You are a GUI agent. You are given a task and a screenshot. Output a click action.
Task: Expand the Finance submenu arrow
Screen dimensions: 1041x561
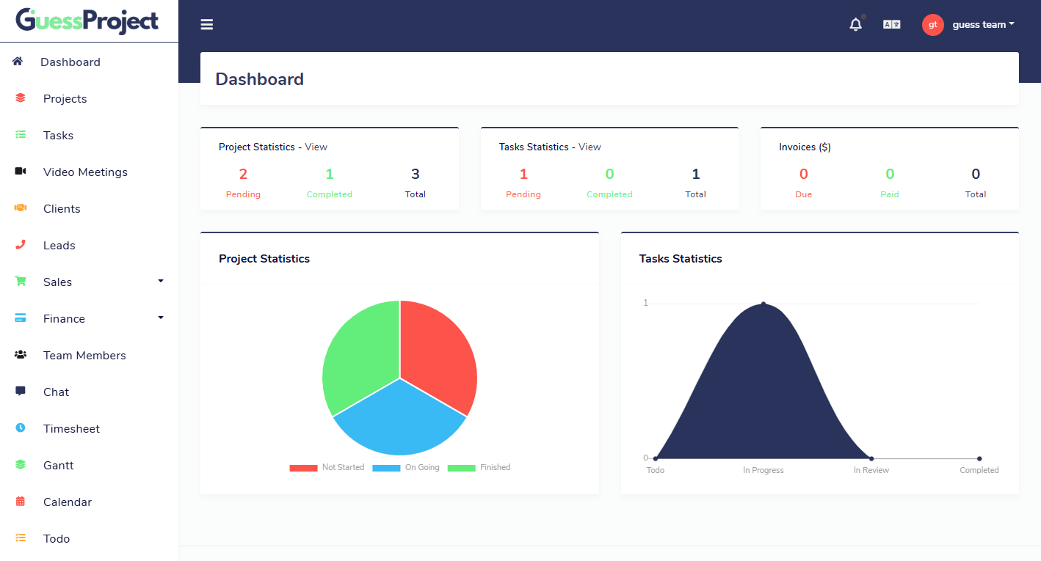coord(161,318)
